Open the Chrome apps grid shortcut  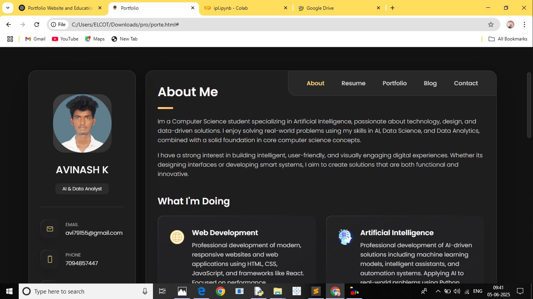coord(10,39)
